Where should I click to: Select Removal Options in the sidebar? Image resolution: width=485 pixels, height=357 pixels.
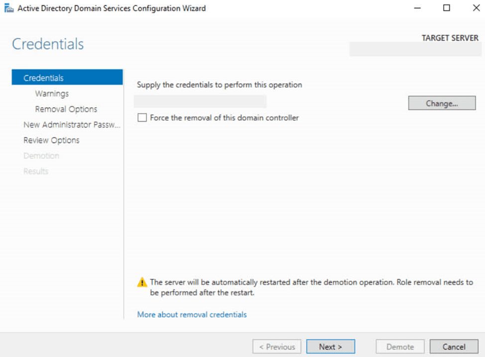click(66, 109)
